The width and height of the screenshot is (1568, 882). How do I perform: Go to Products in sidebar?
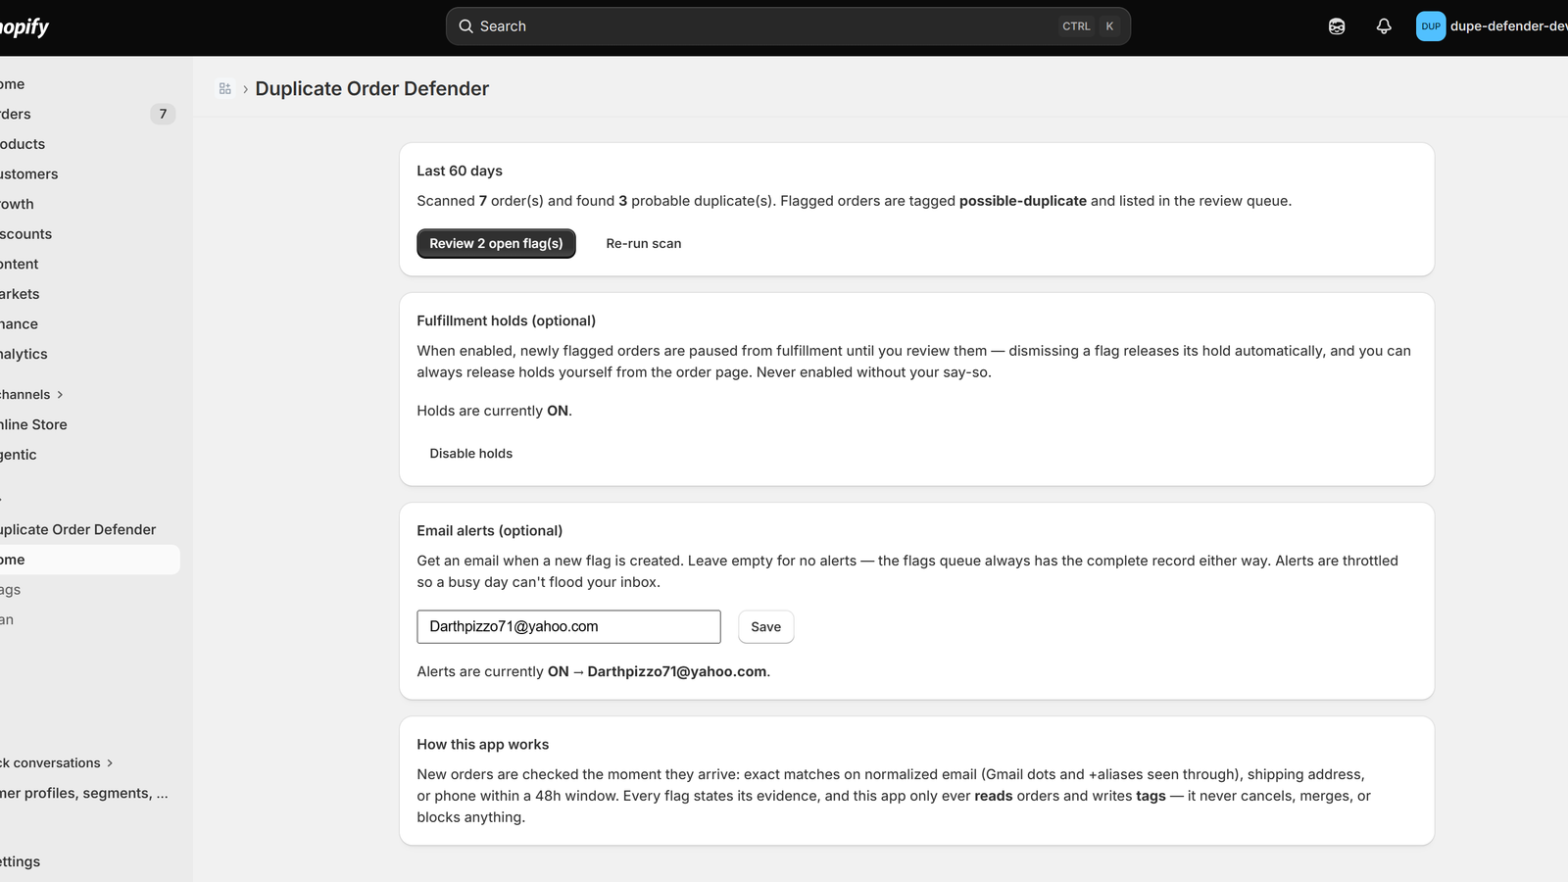click(88, 144)
